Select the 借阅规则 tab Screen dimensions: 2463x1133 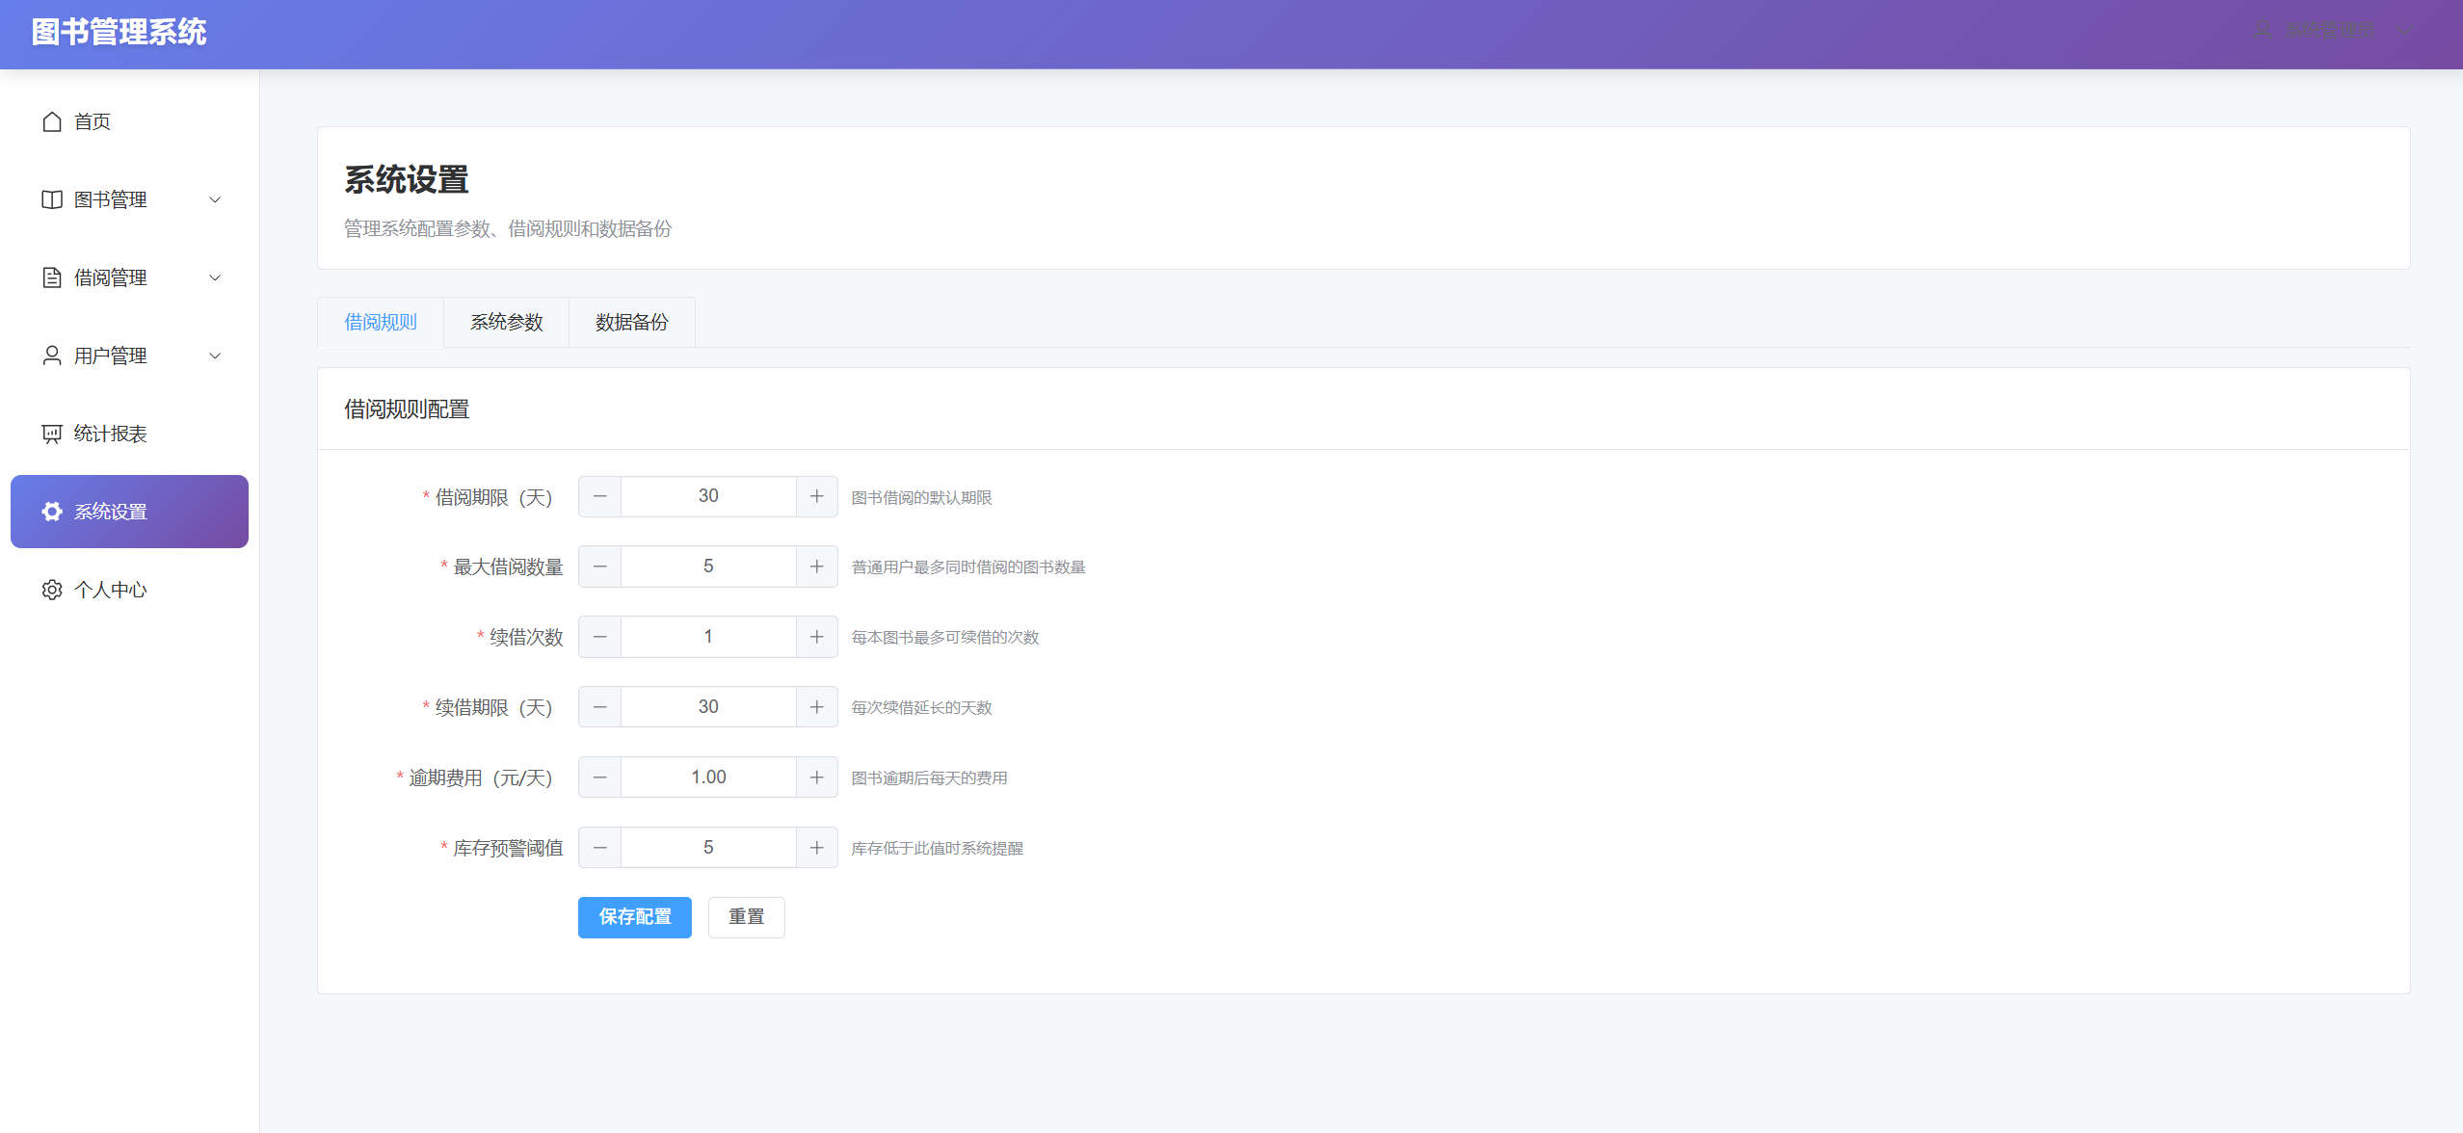(381, 322)
